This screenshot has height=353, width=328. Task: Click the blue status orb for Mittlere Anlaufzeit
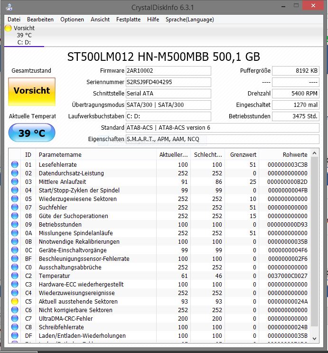[x=15, y=181]
